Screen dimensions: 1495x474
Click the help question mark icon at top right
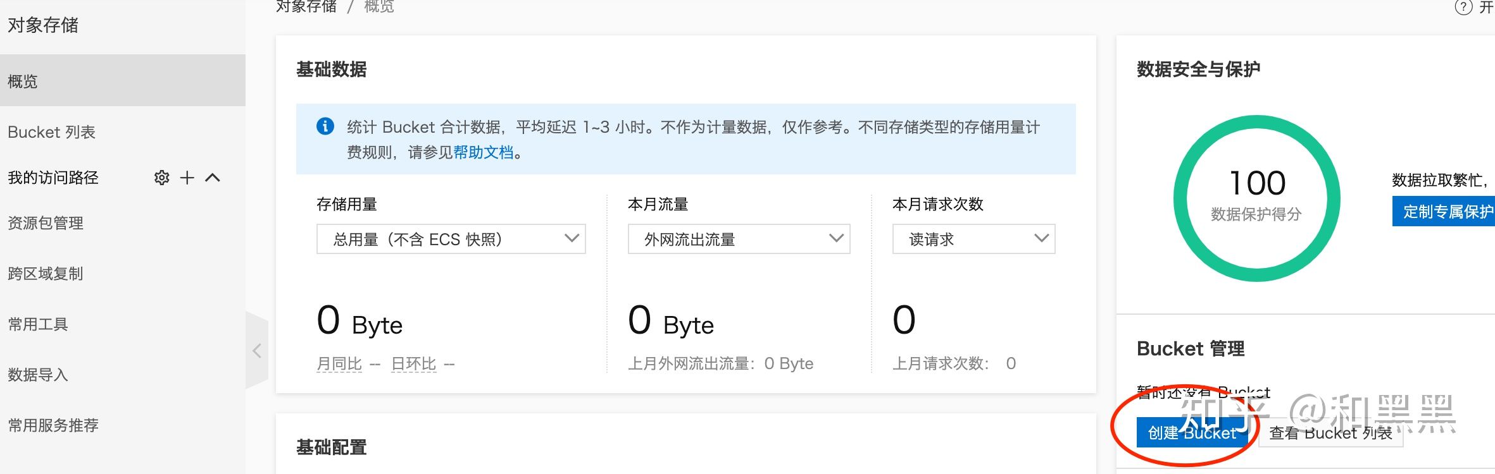[1463, 7]
